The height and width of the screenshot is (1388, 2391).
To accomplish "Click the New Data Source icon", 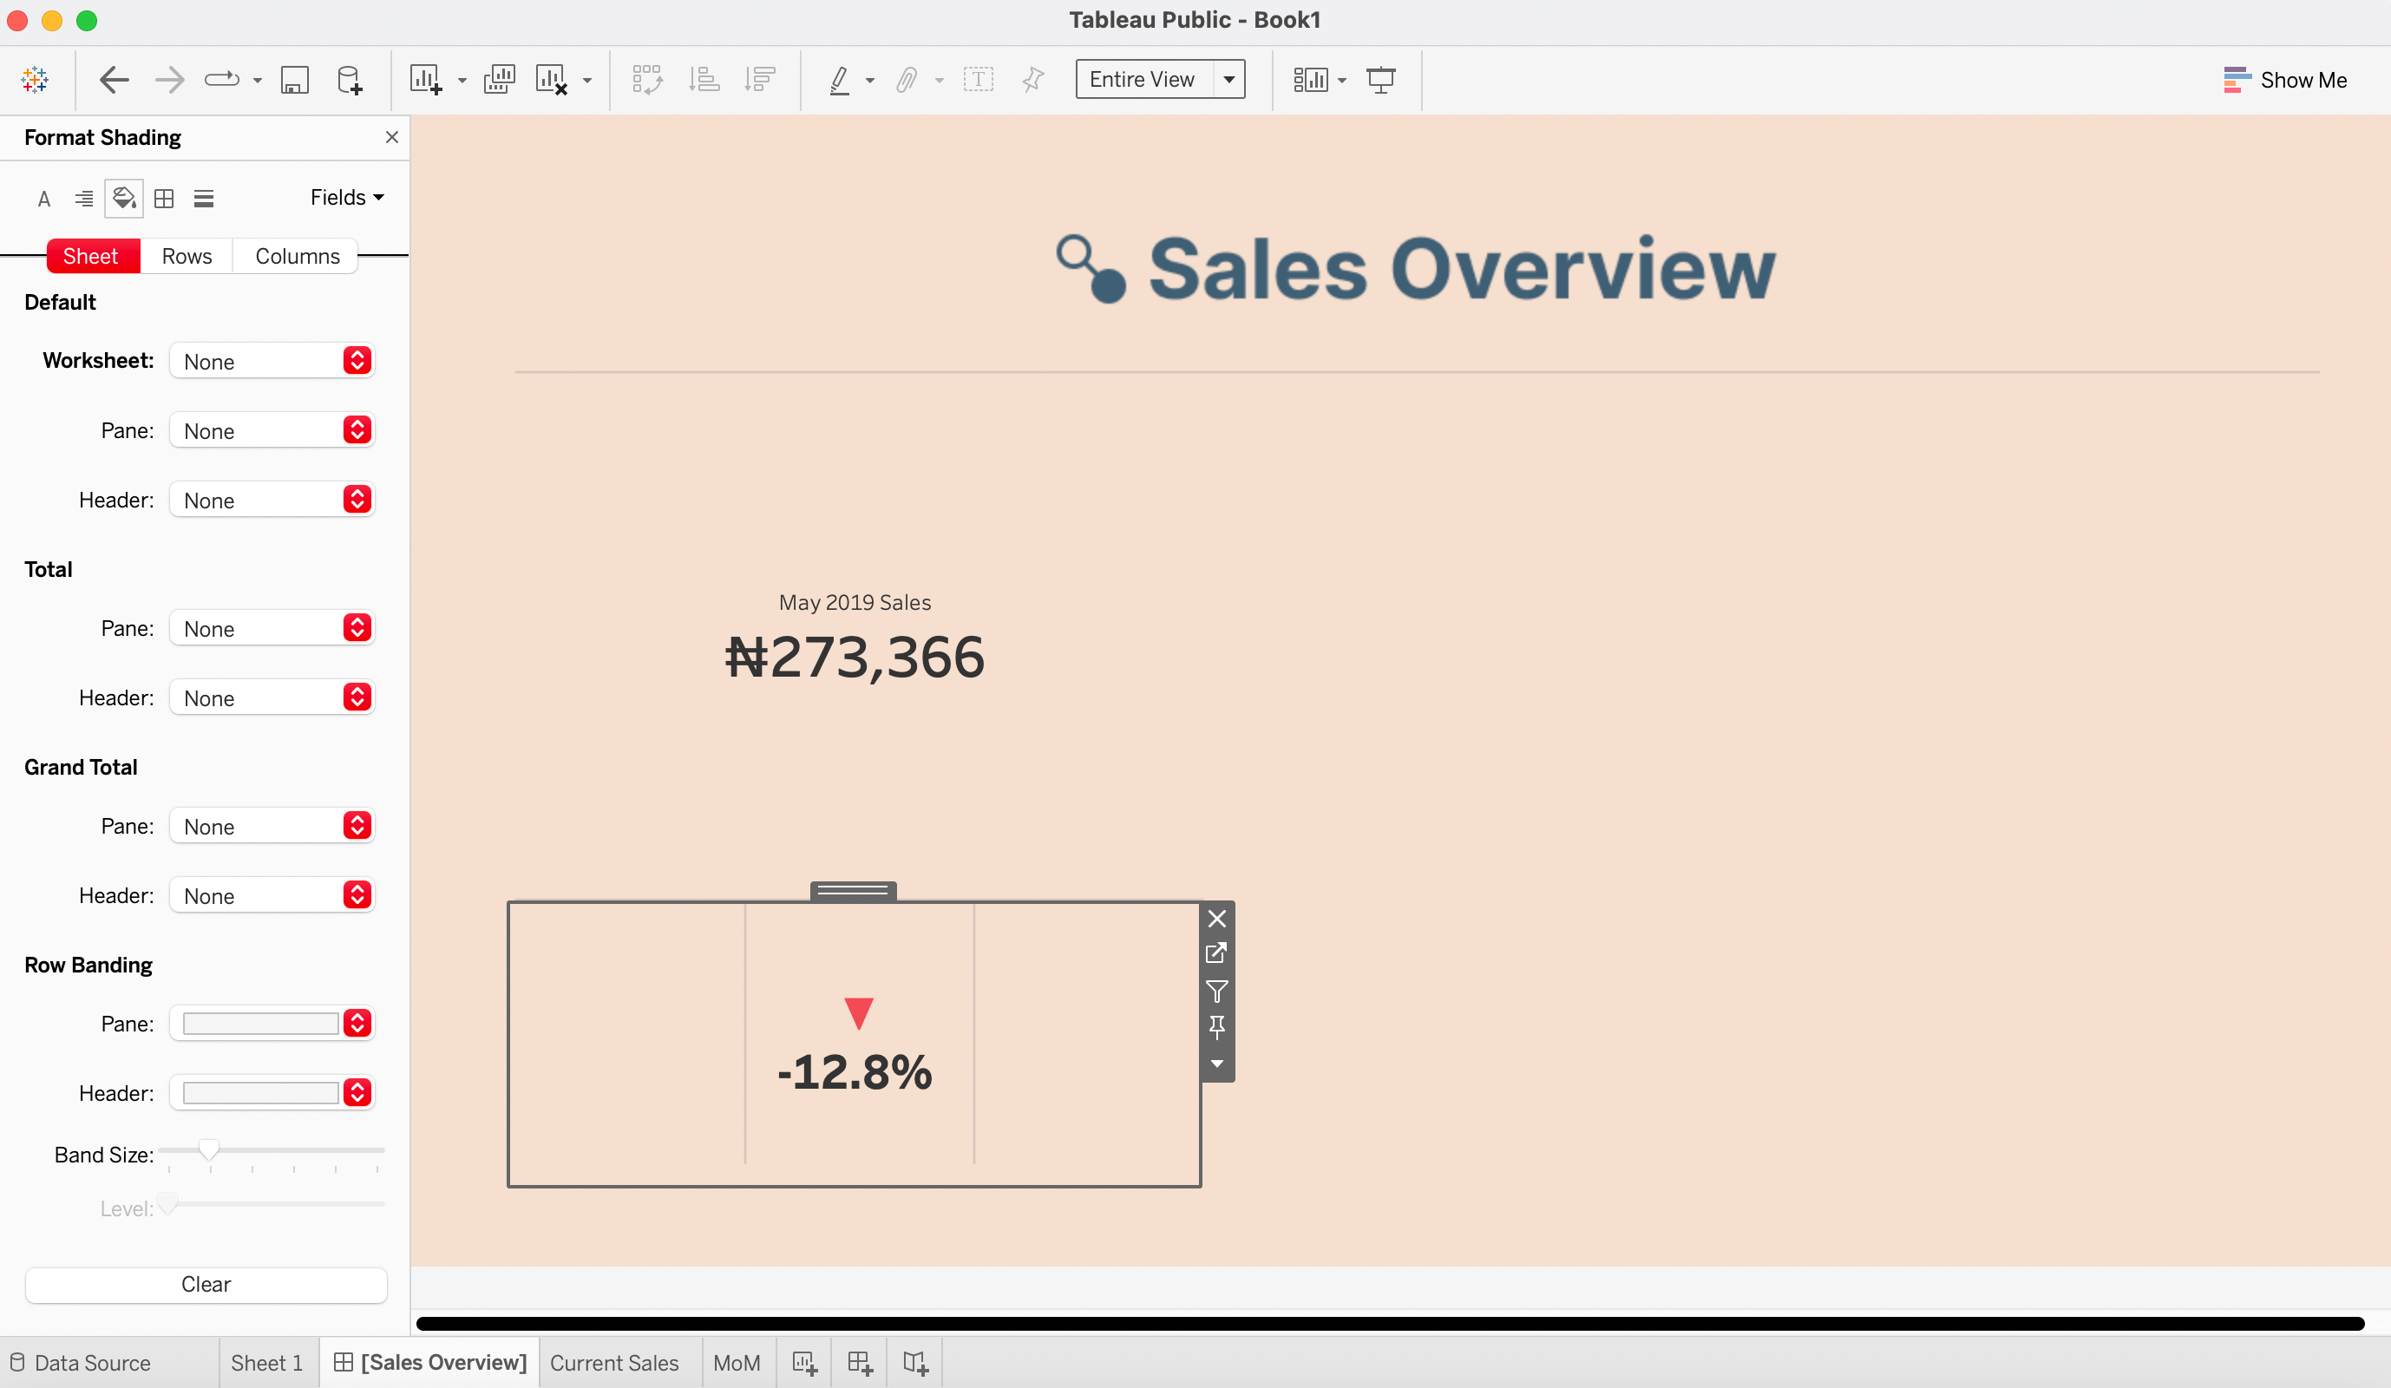I will coord(349,80).
